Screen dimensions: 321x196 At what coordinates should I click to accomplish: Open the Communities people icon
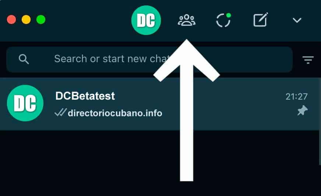pyautogui.click(x=187, y=20)
